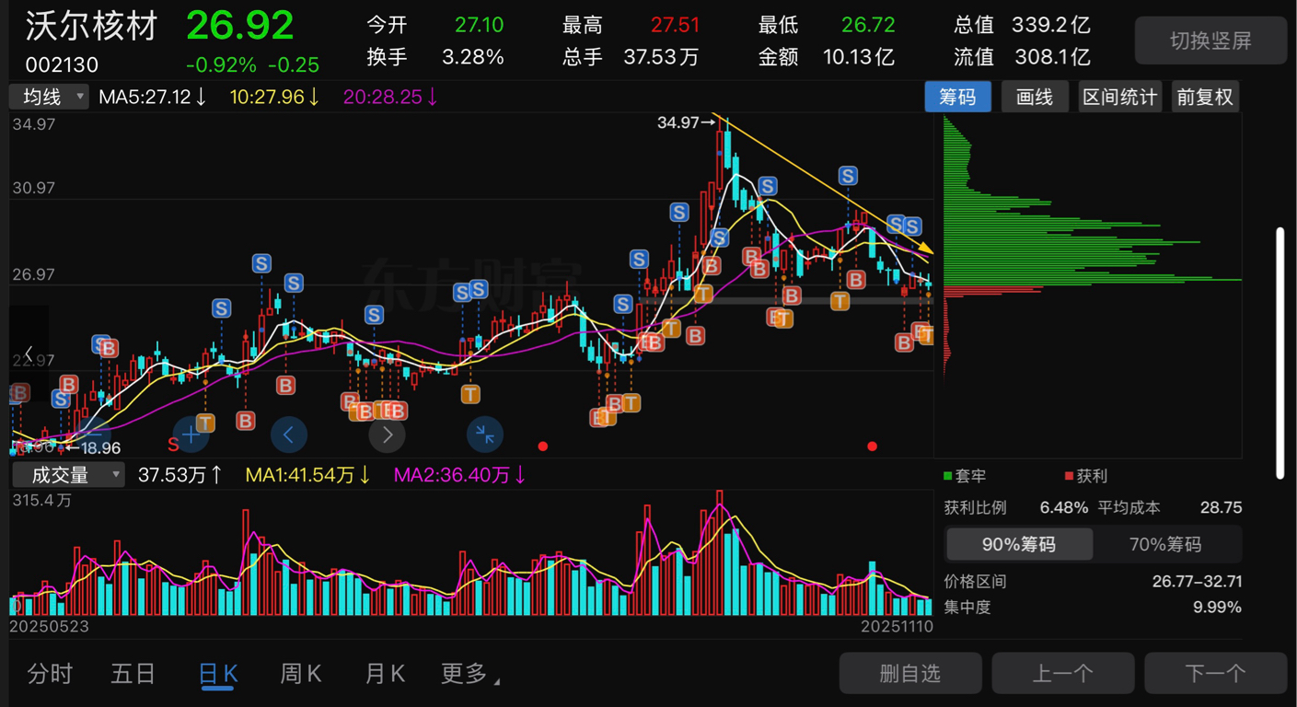Tap the first red dot event marker
Image resolution: width=1297 pixels, height=707 pixels.
tap(543, 446)
